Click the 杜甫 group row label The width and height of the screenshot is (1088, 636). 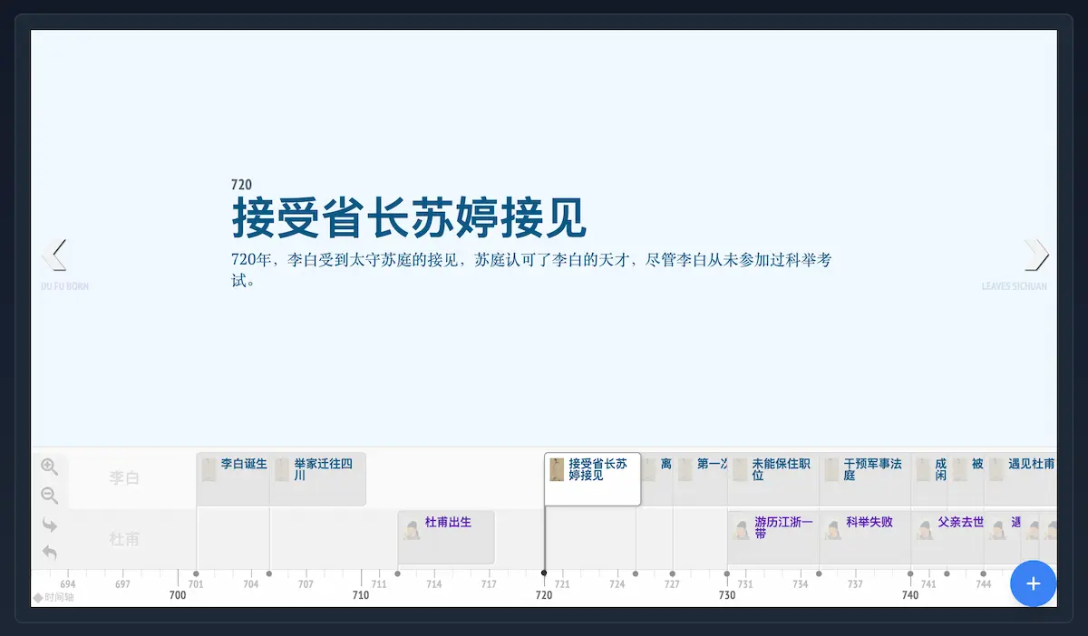[x=124, y=539]
